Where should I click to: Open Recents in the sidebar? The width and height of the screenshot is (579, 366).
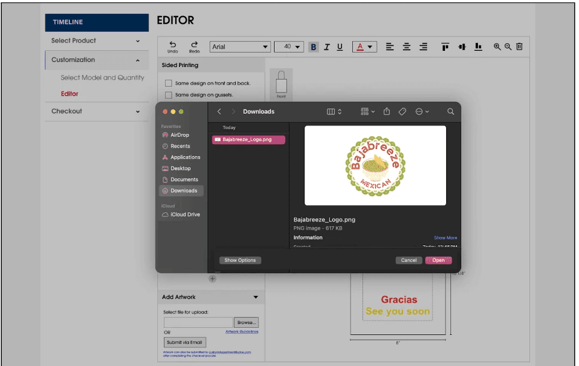click(181, 147)
